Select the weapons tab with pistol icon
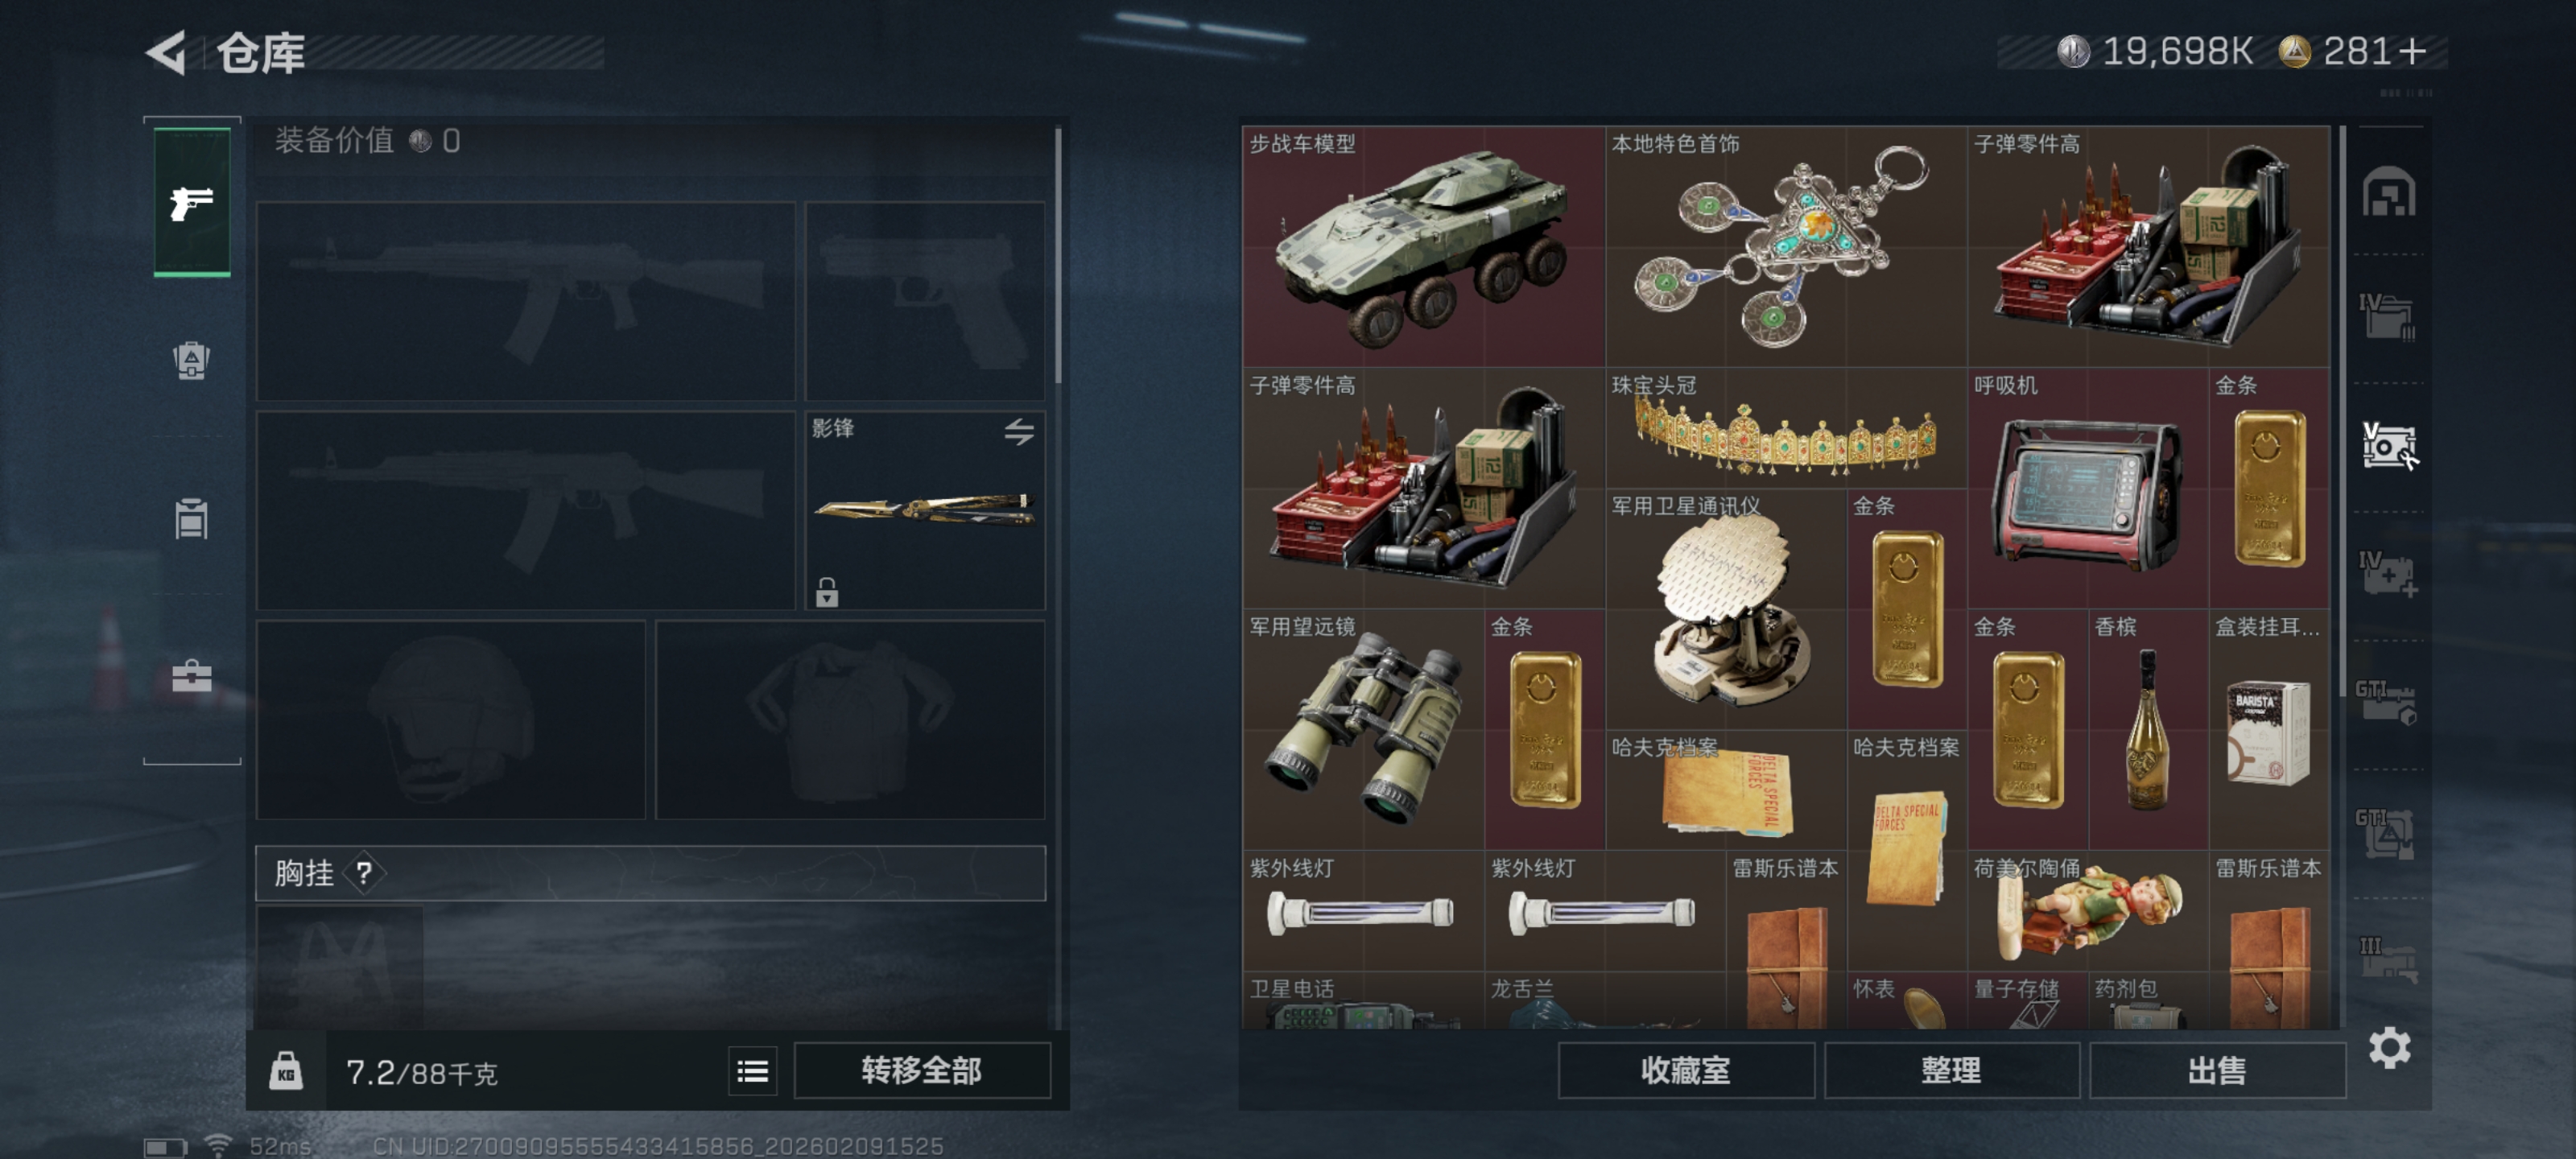This screenshot has height=1159, width=2576. click(192, 202)
